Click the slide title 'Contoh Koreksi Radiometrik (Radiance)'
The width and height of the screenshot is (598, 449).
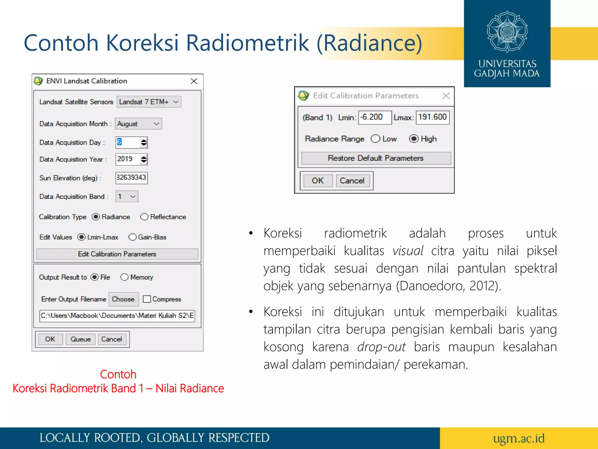(x=223, y=43)
